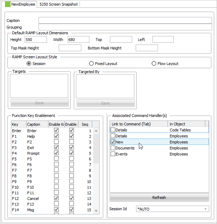The image size is (217, 224).
Task: Click the Caption column header in key list
Action: [37, 124]
